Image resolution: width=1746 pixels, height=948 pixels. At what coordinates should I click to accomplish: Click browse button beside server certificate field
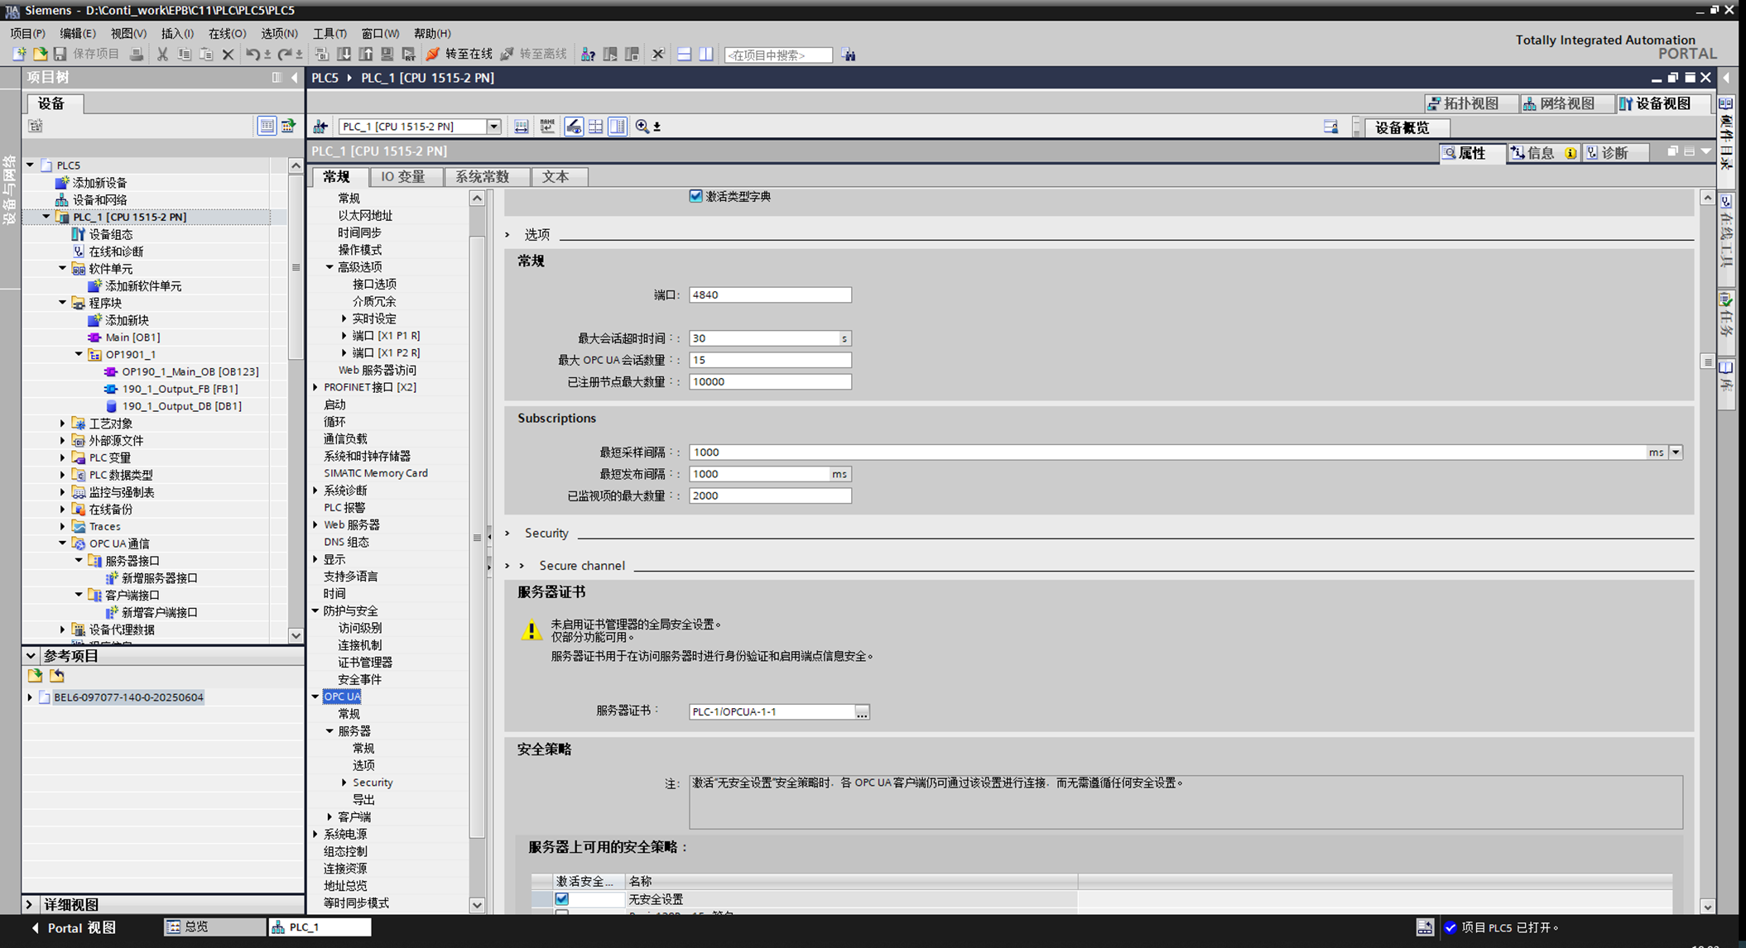tap(862, 711)
